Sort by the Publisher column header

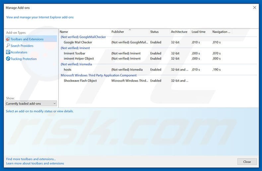pos(129,32)
